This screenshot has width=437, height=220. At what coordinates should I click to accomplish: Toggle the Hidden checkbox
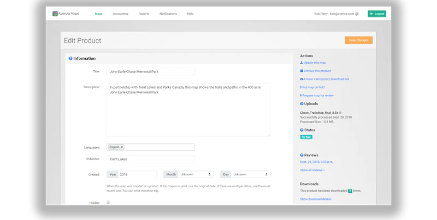pos(108,202)
